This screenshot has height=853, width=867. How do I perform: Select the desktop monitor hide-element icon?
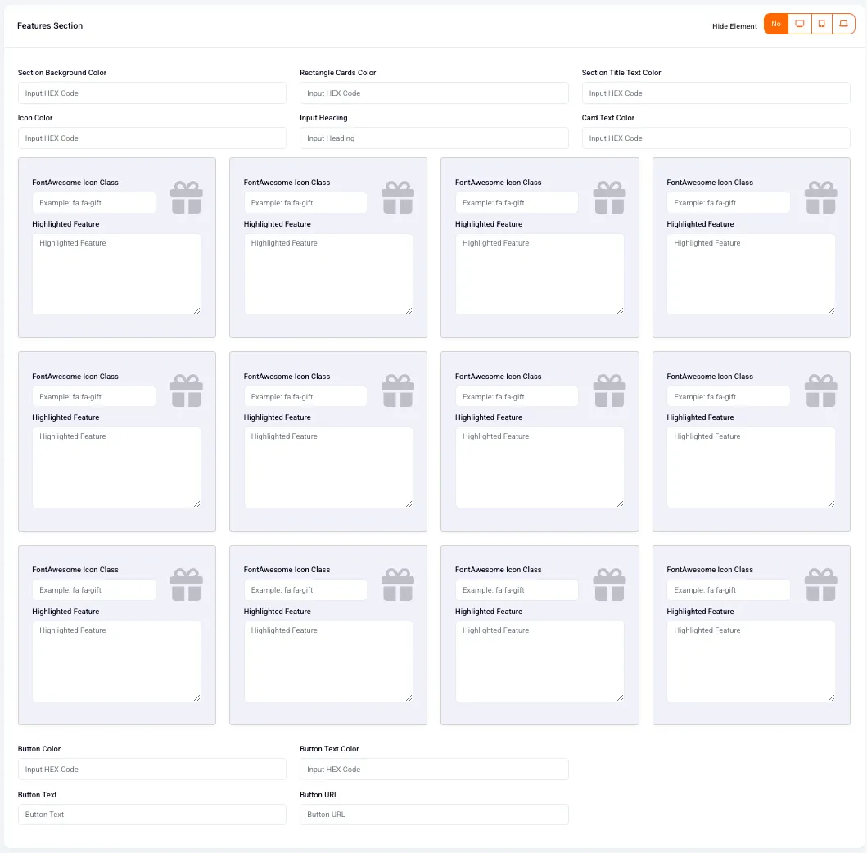point(800,24)
